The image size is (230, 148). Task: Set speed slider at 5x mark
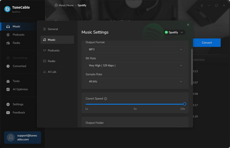click(x=135, y=104)
